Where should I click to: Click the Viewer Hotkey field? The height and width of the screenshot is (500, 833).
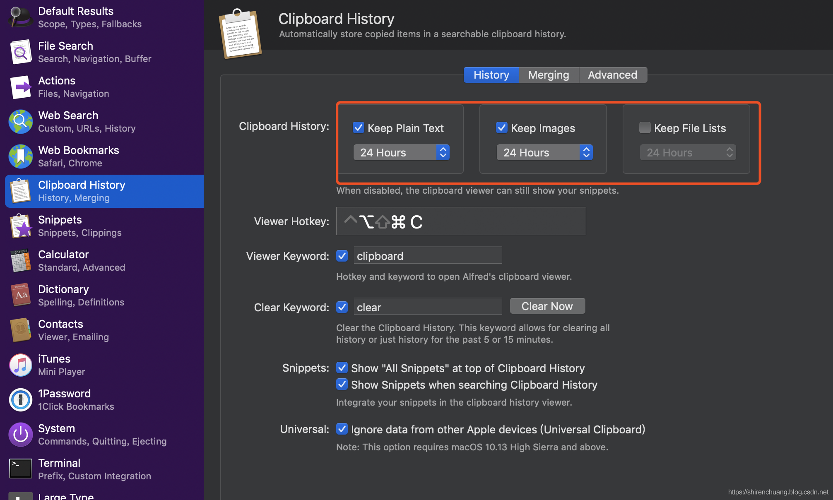click(461, 221)
